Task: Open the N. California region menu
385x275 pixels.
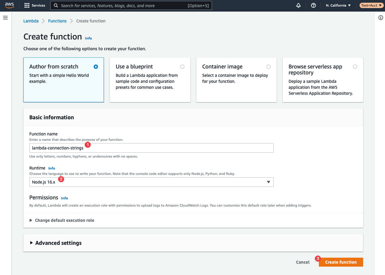Action: (x=338, y=5)
